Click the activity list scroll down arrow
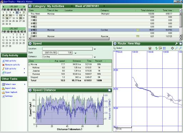183x133 pixels. click(180, 35)
